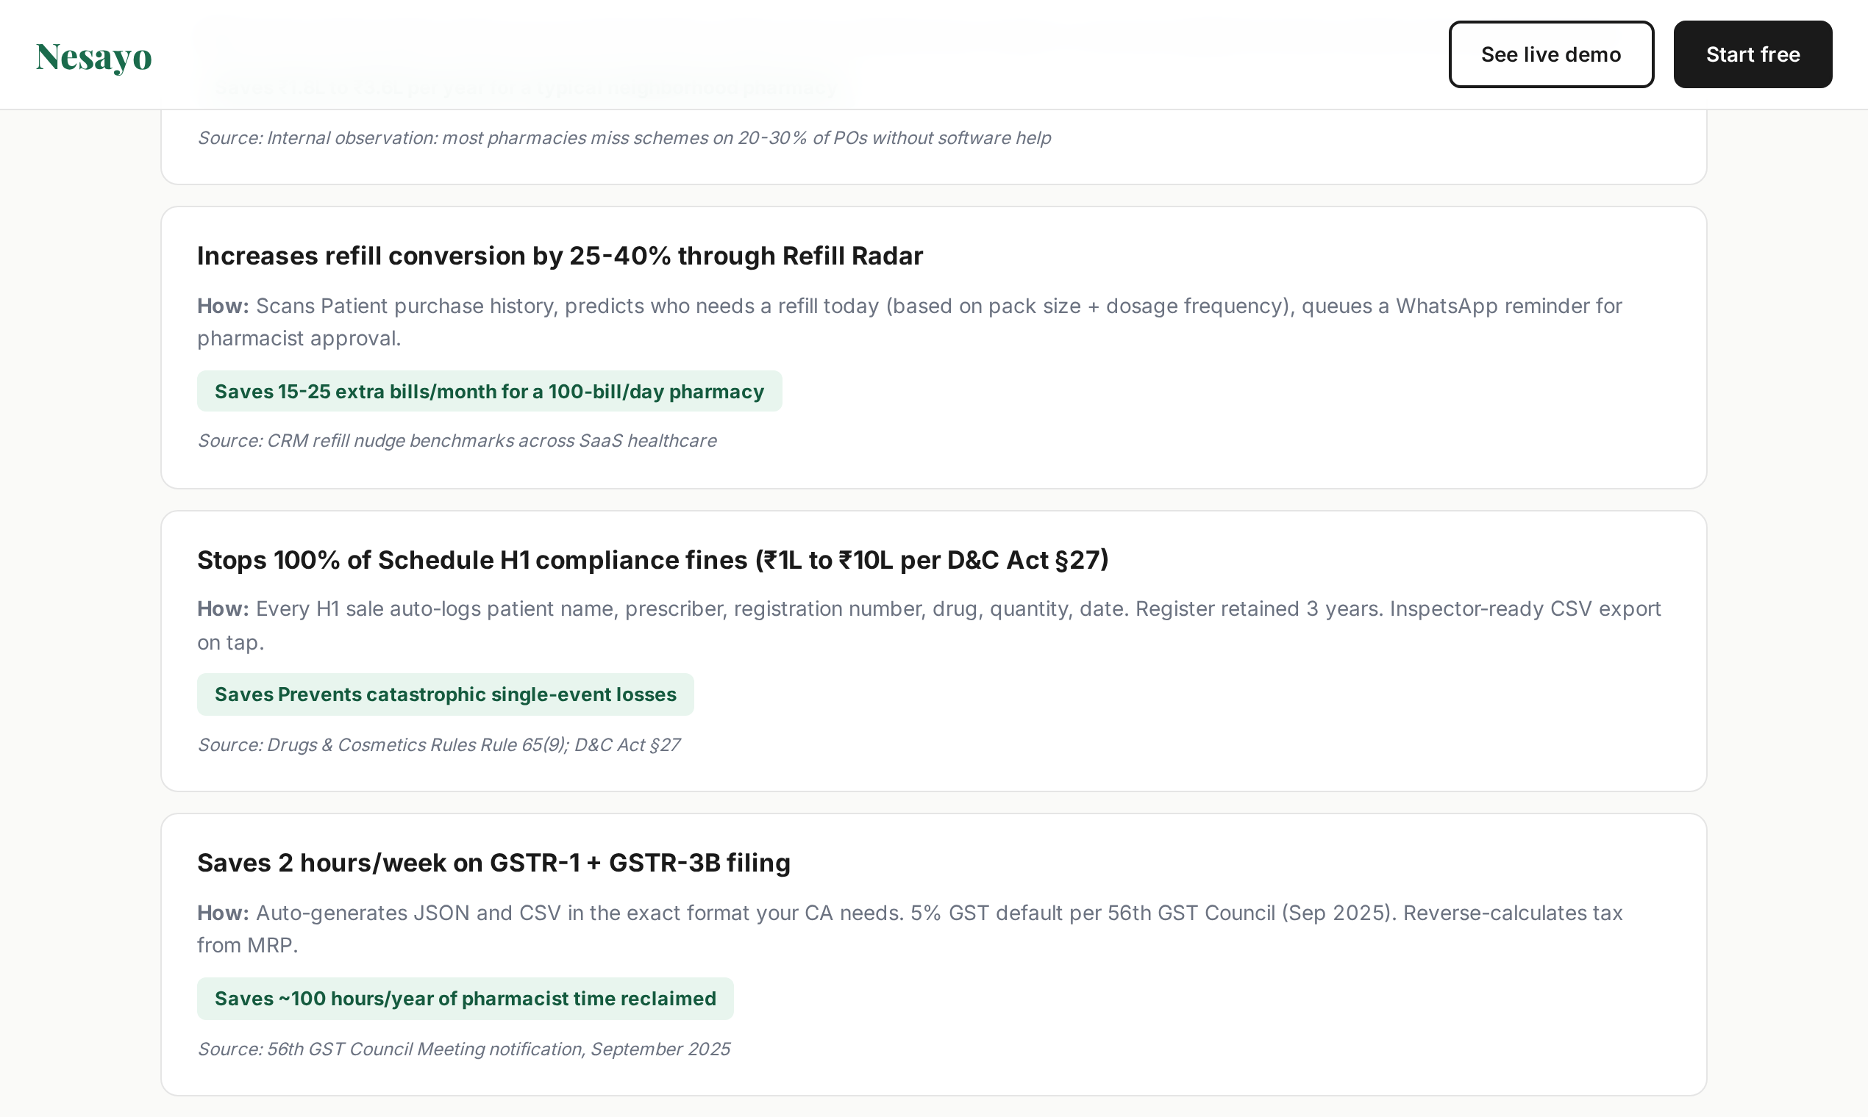Click 'Source: CRM refill nudge benchmarks across SaaS healthcare'
Image resolution: width=1868 pixels, height=1117 pixels.
(457, 440)
